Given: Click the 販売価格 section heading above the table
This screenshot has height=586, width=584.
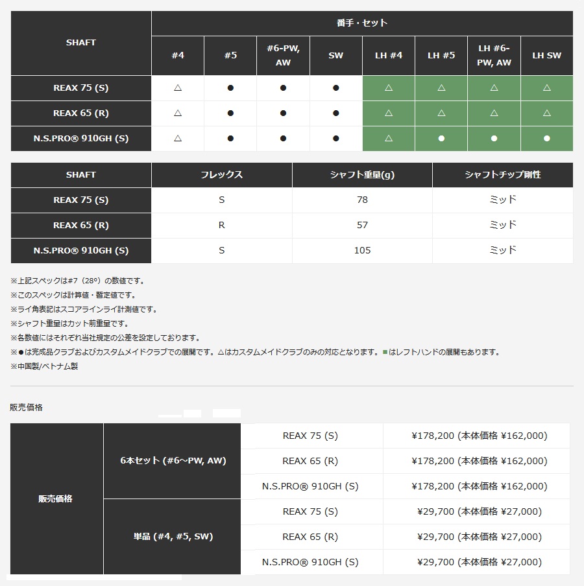Looking at the screenshot, I should coord(26,408).
